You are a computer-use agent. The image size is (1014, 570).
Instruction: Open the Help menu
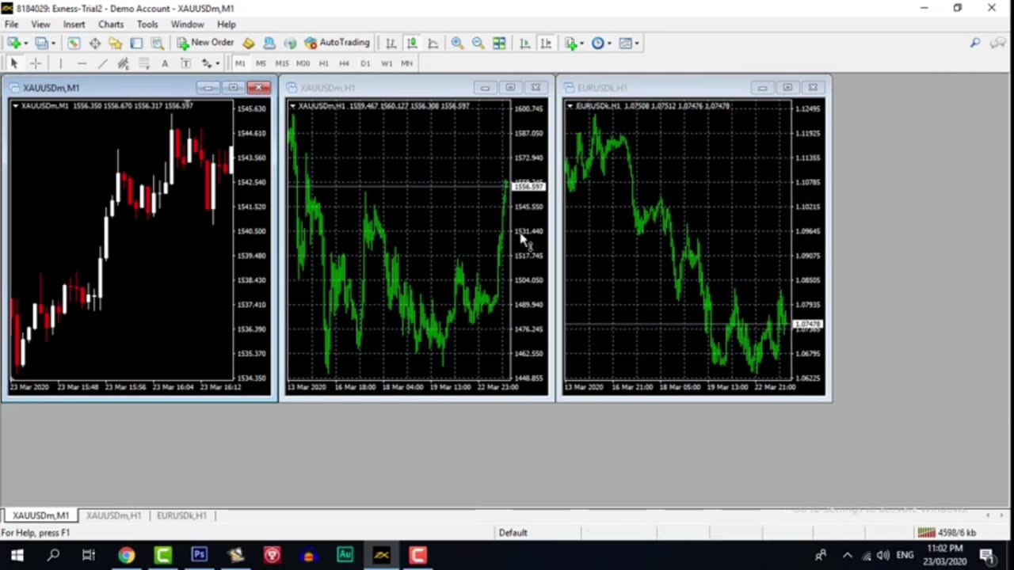click(227, 25)
